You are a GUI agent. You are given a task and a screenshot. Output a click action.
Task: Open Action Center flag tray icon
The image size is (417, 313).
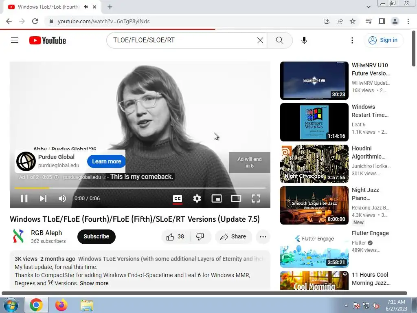(356, 306)
